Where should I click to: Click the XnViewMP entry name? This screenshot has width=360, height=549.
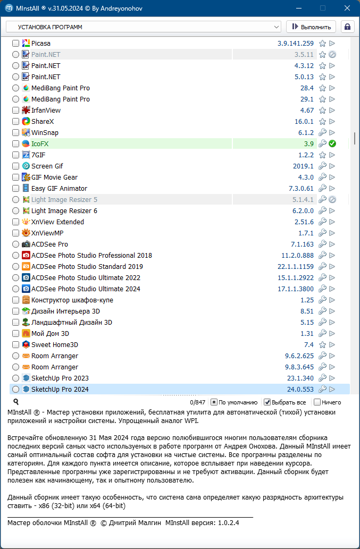click(47, 233)
